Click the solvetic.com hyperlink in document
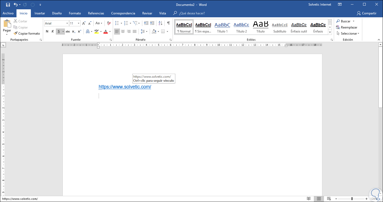The image size is (383, 202). 125,87
